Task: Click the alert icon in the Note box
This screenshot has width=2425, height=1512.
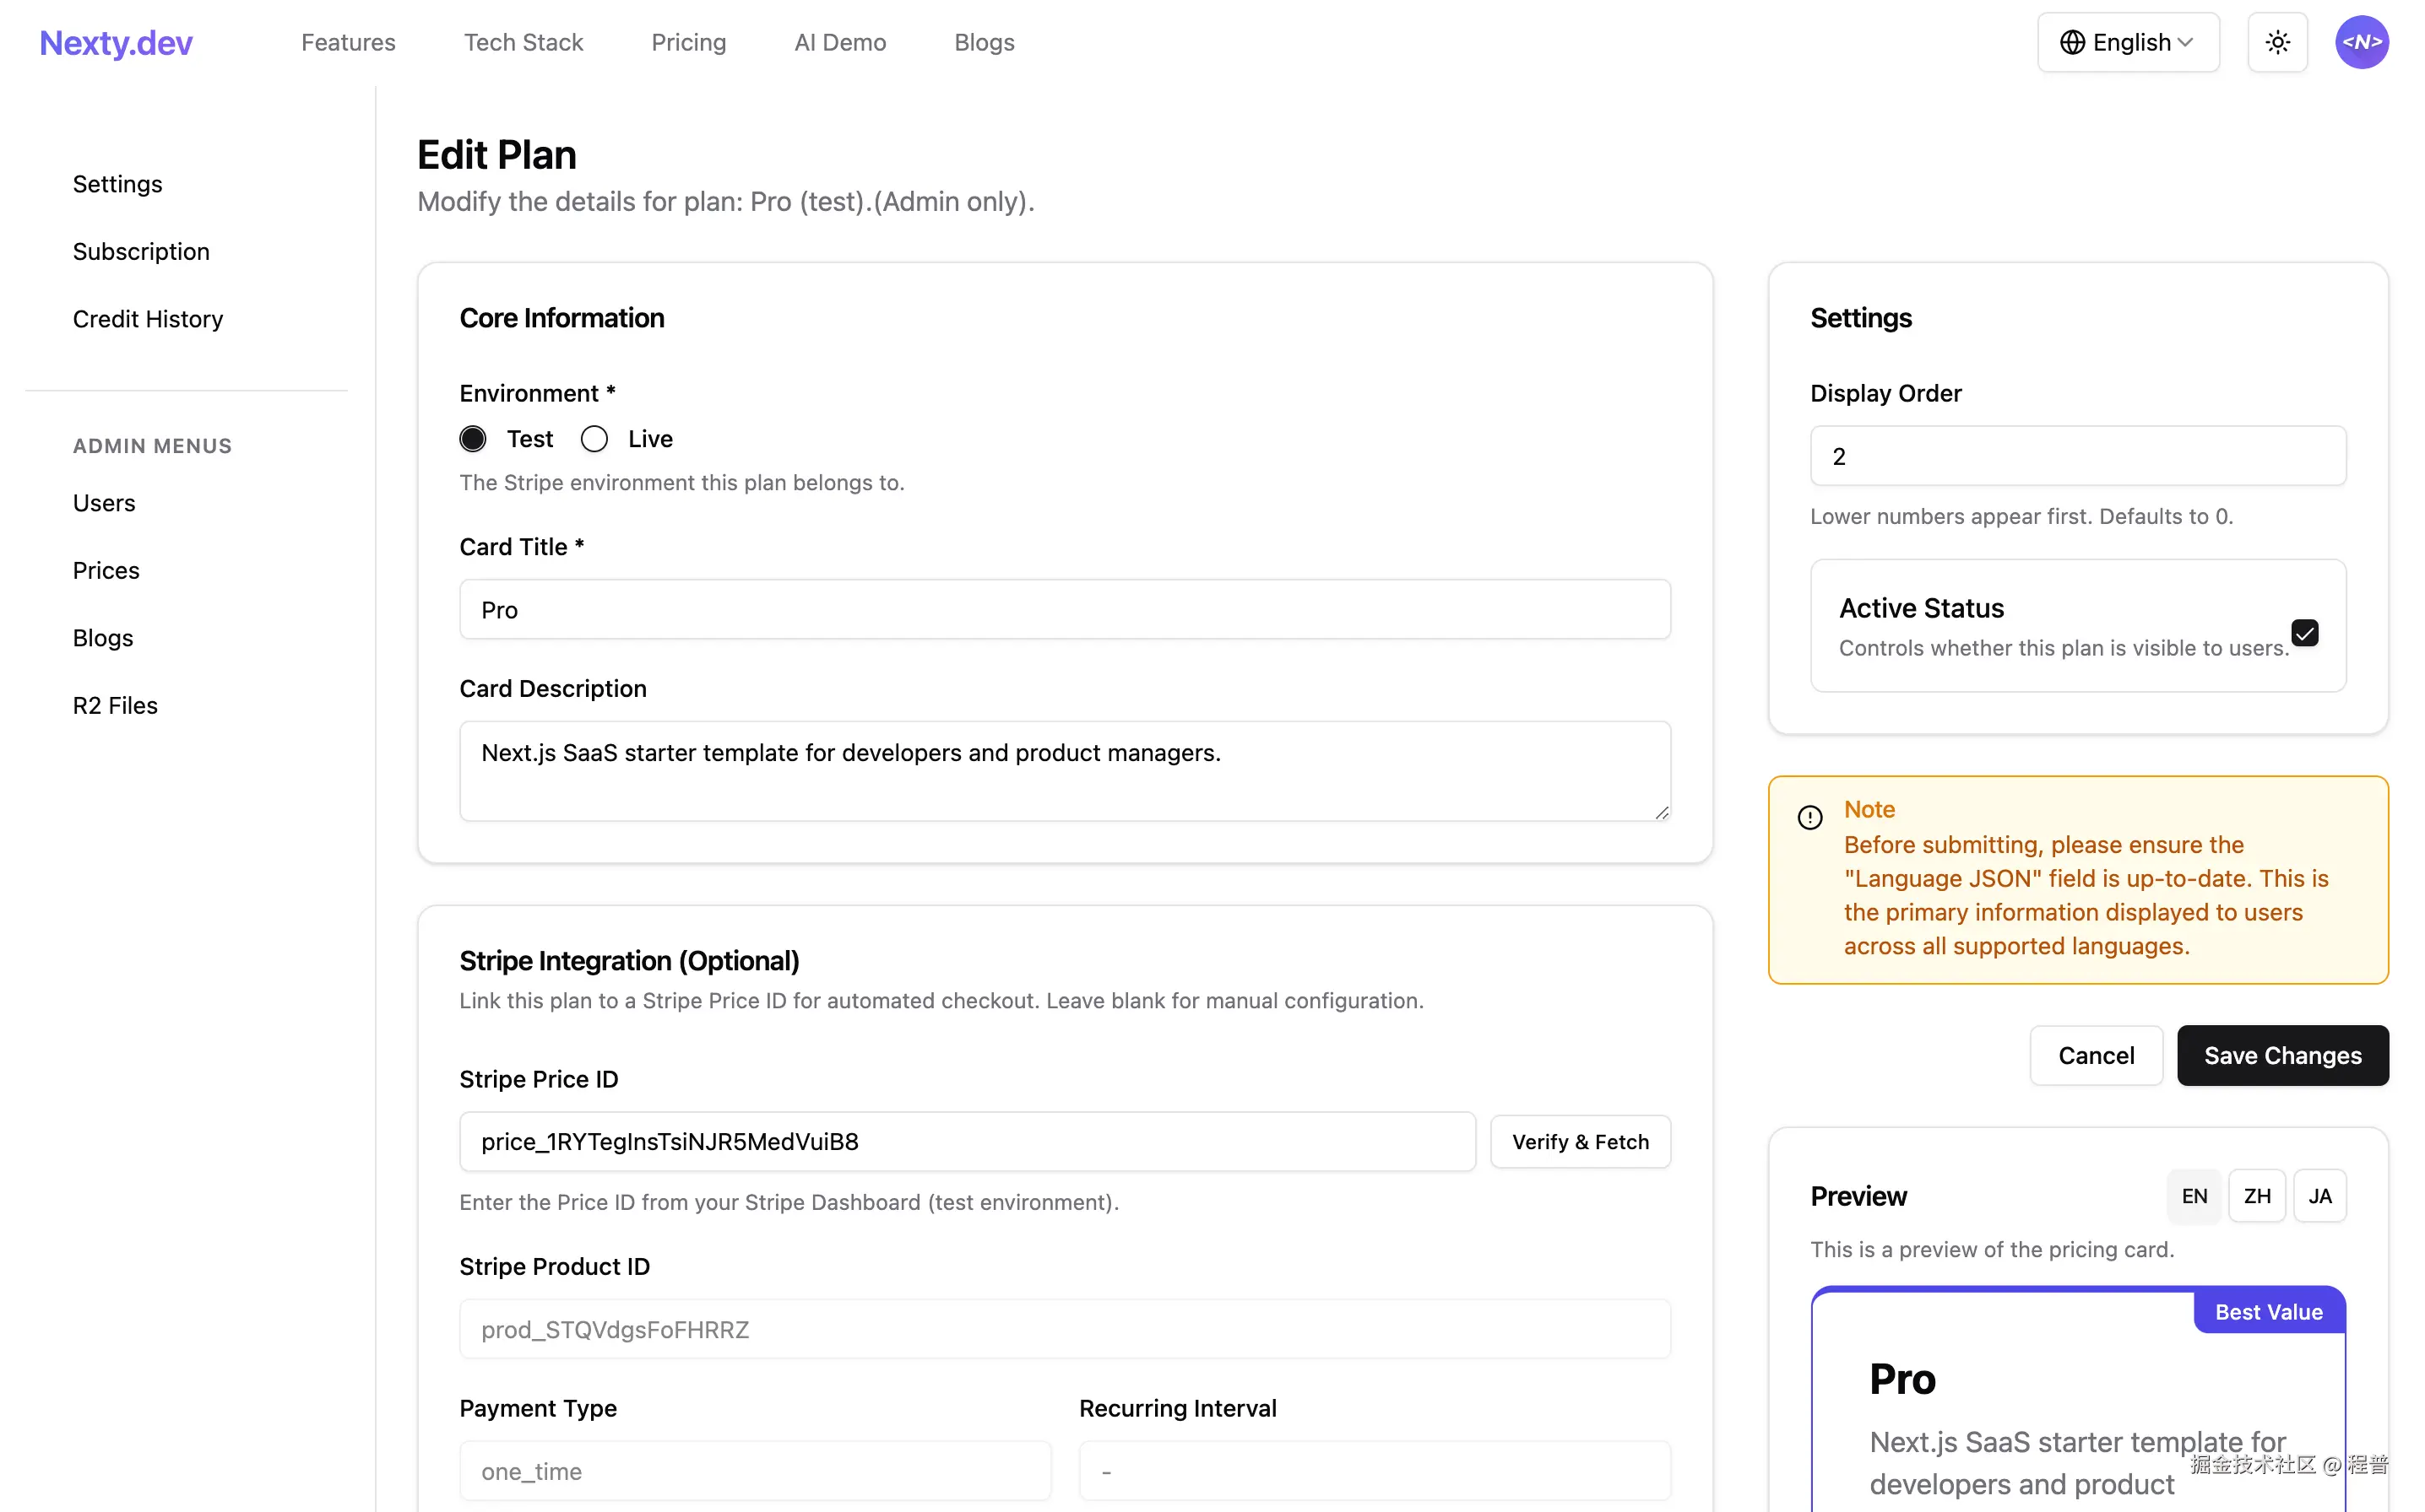Action: pos(1809,817)
